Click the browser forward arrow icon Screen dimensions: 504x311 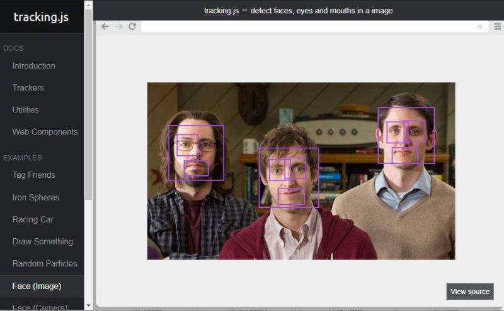pos(118,26)
